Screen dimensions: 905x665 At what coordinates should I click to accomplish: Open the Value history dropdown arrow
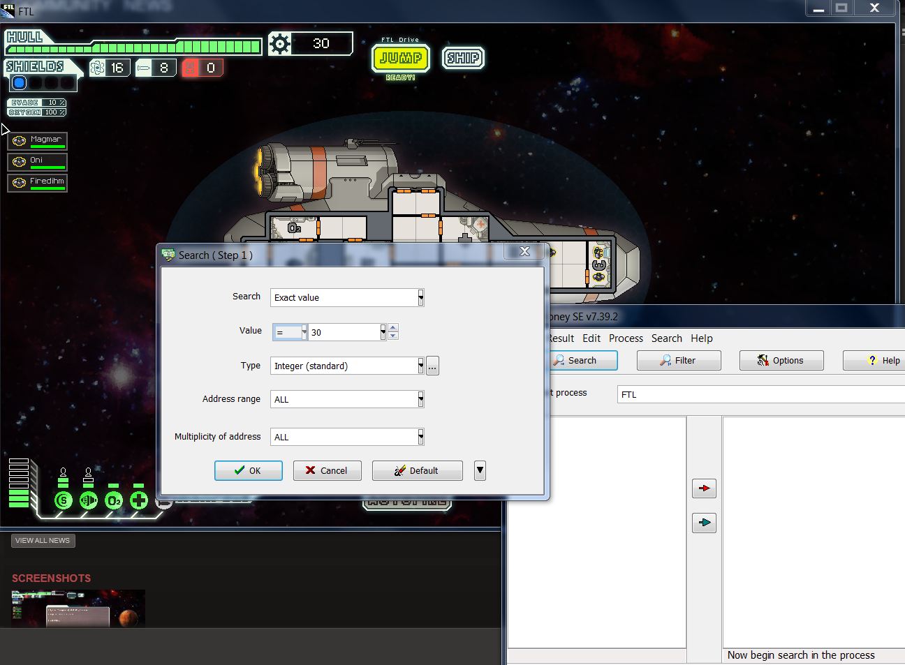click(x=383, y=332)
